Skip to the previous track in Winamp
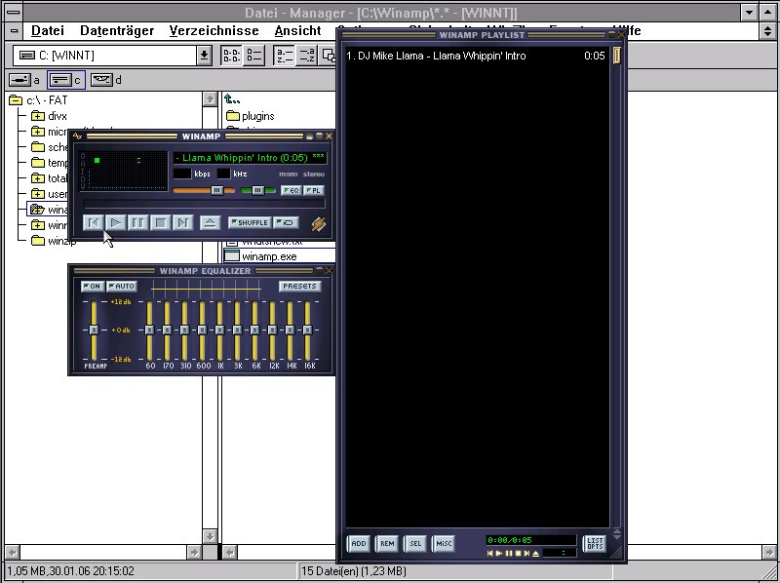Image resolution: width=780 pixels, height=583 pixels. 93,222
